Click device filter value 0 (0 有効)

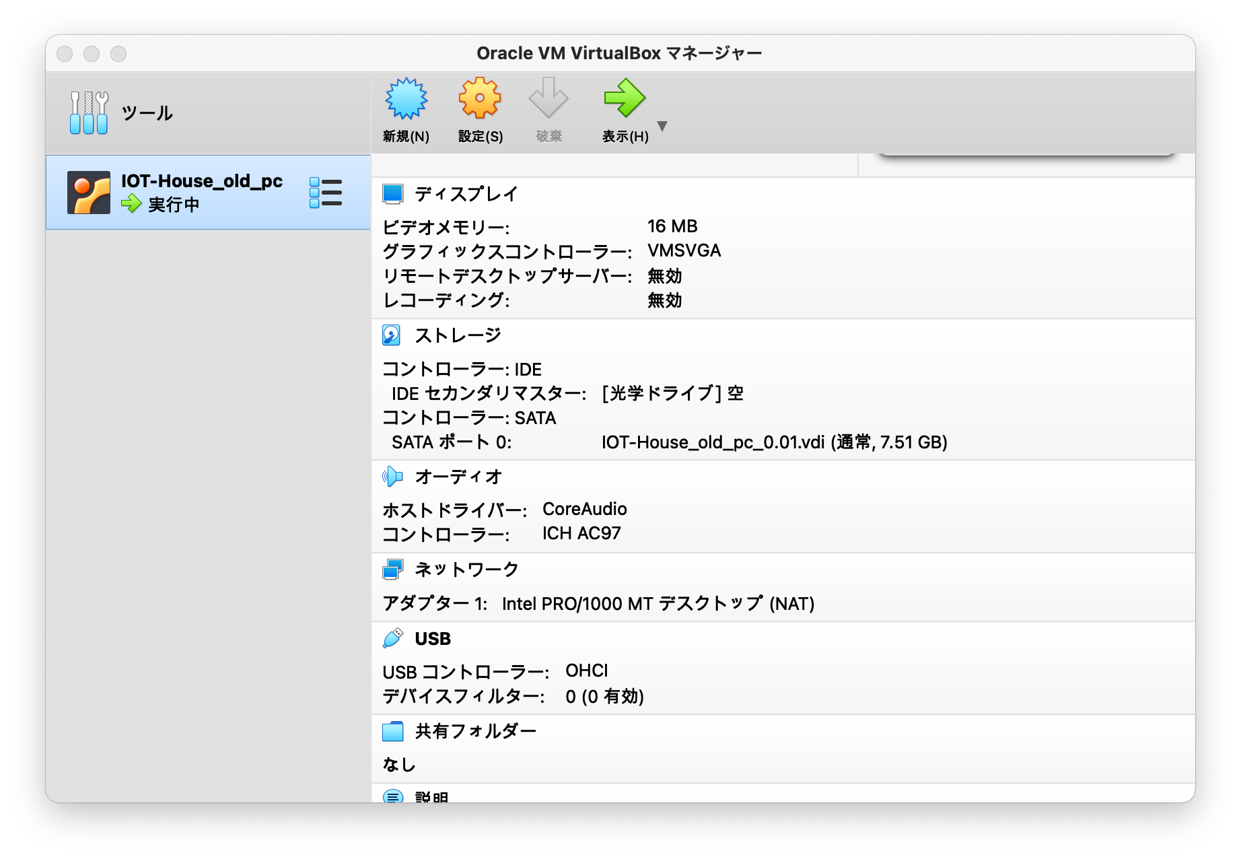coord(604,696)
